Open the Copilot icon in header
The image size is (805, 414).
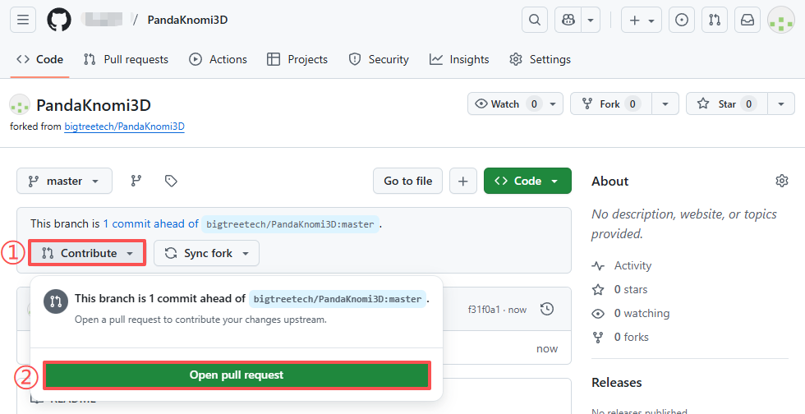click(x=568, y=21)
